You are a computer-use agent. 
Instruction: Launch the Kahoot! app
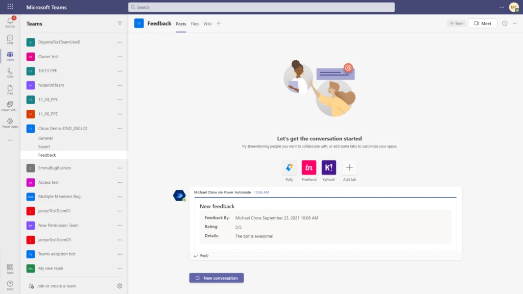click(x=328, y=167)
